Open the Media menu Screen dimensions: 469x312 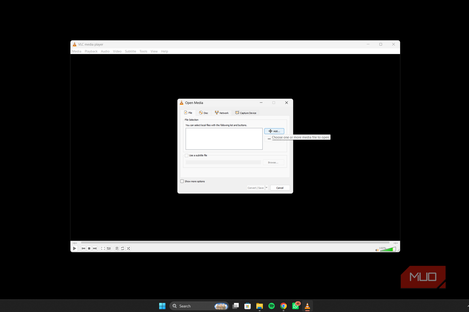(x=77, y=51)
